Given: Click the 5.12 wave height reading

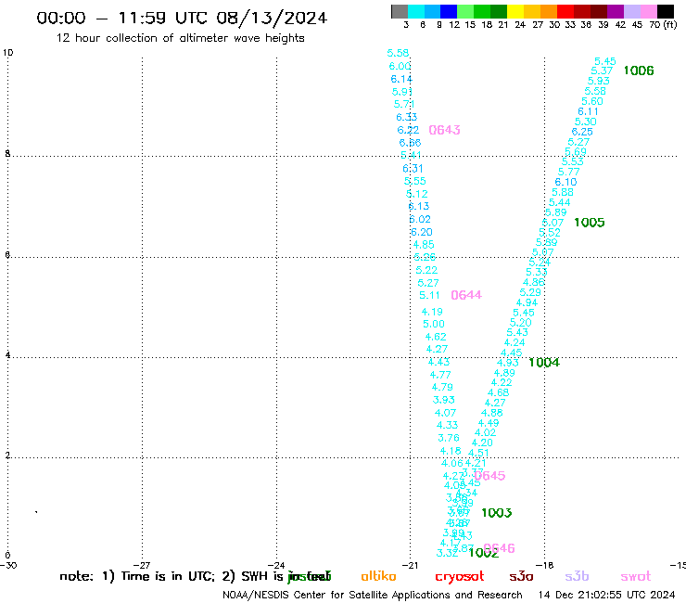Looking at the screenshot, I should pos(417,194).
